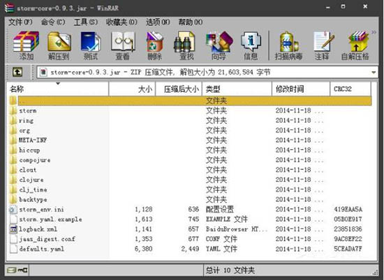Click the drive/key icon in status bar

point(17,270)
